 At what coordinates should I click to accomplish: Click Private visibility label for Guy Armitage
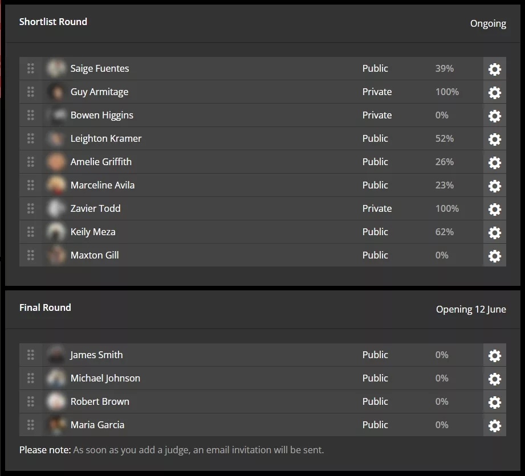[x=377, y=92]
